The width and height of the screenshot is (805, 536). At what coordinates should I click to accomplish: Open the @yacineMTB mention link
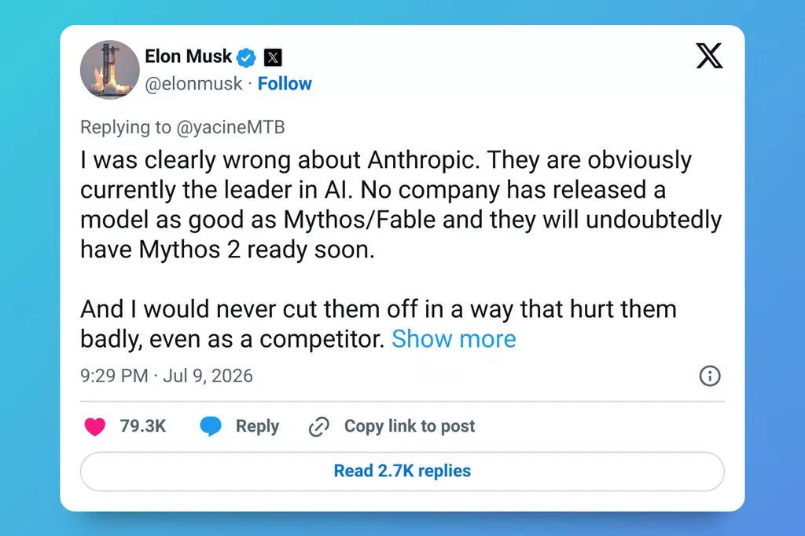coord(230,127)
